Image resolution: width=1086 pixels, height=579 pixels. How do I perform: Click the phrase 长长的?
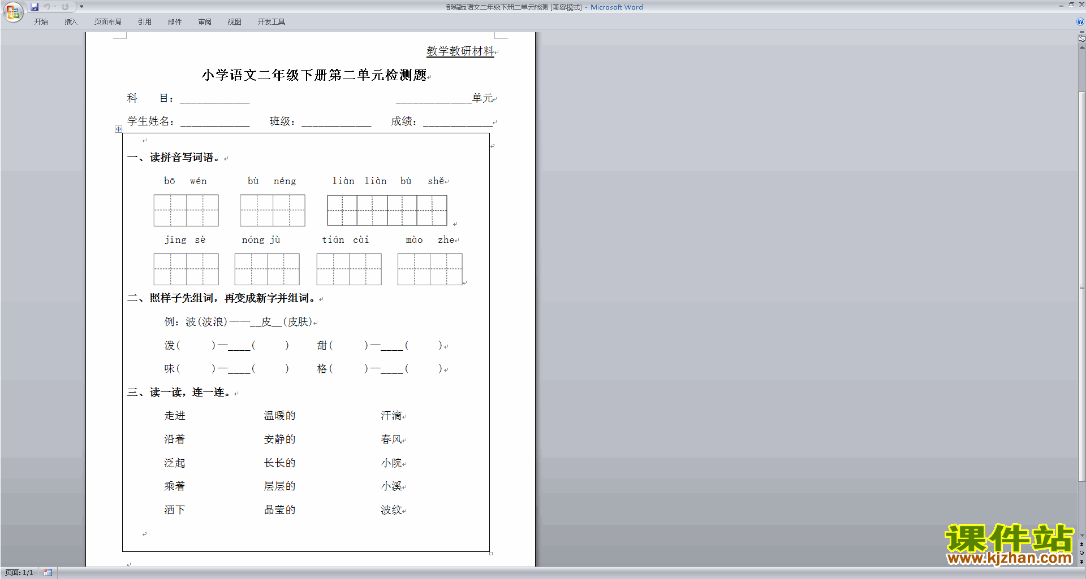point(279,463)
